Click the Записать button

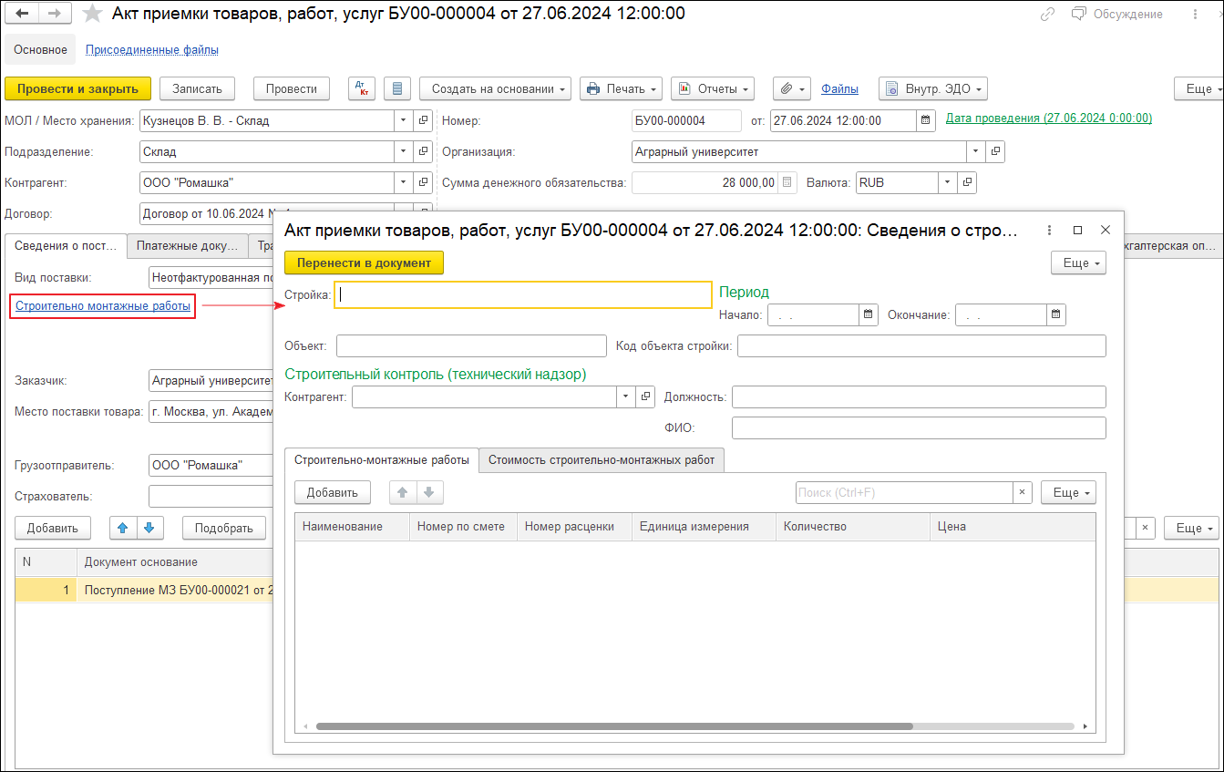tap(198, 88)
